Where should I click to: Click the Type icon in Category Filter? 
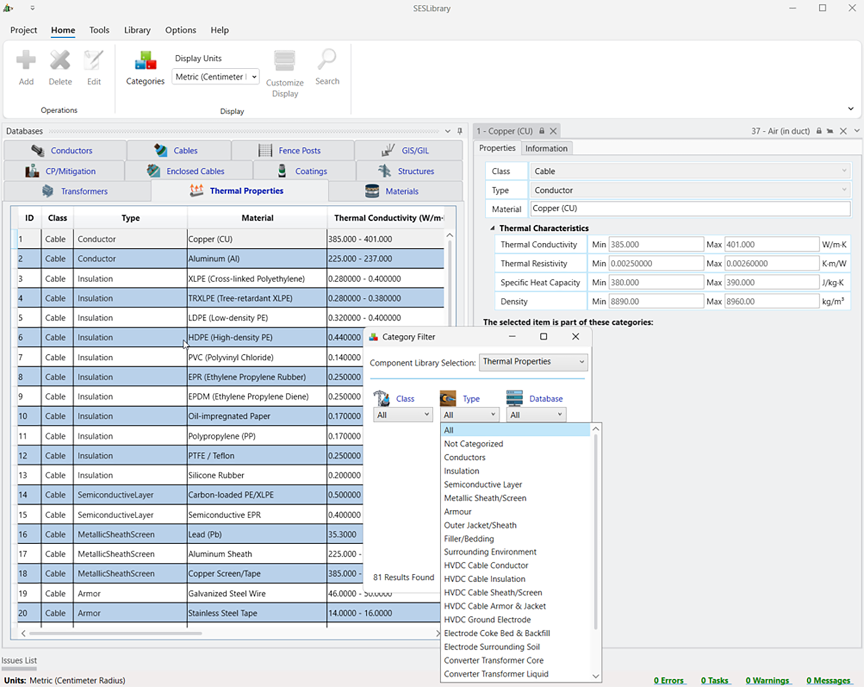(448, 398)
